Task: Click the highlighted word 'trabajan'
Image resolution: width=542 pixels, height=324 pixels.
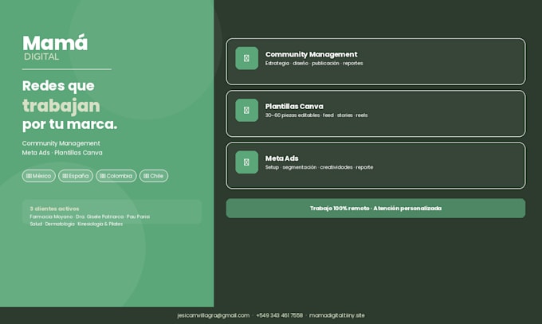Action: coord(61,106)
